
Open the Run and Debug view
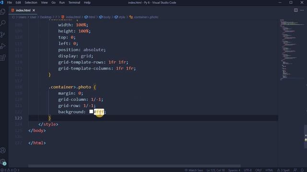tap(3, 46)
